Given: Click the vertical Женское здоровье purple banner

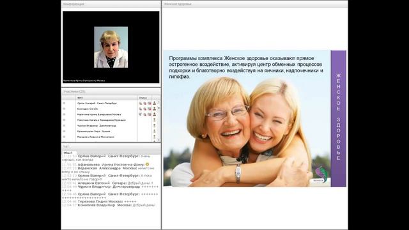Looking at the screenshot, I should coord(338,118).
